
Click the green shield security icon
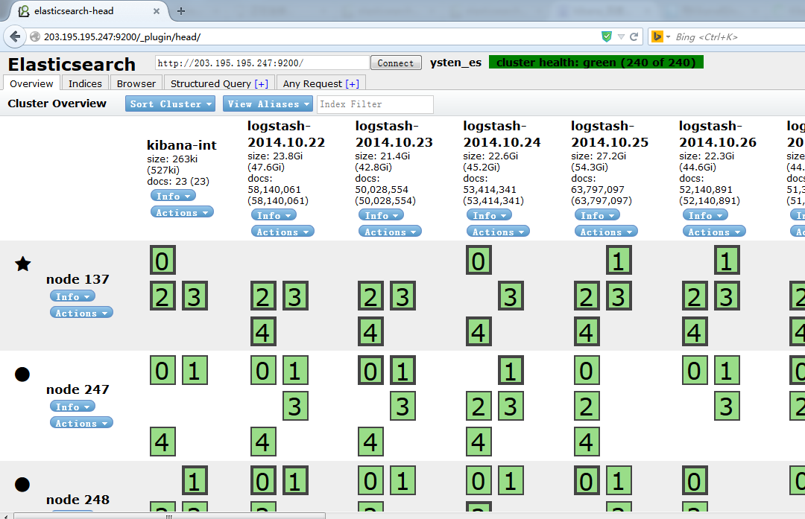tap(606, 36)
